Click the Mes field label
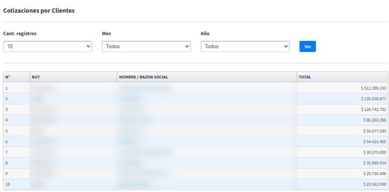This screenshot has width=389, height=192. (x=106, y=33)
